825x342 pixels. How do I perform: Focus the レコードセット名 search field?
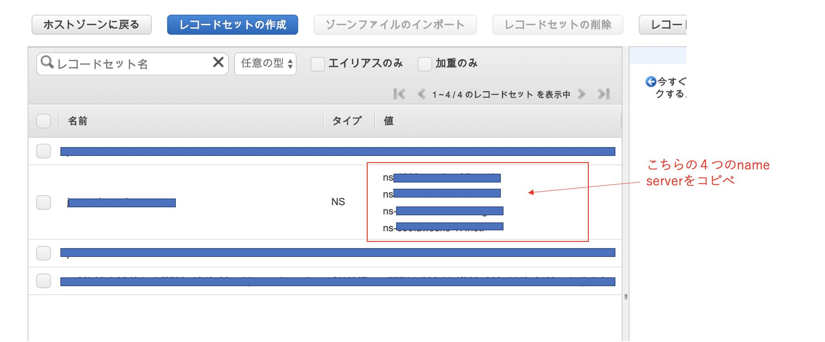point(132,64)
